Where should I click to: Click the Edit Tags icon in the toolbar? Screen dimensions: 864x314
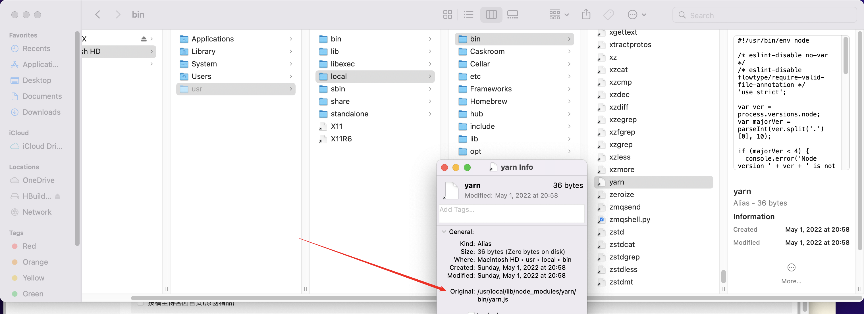click(x=608, y=14)
